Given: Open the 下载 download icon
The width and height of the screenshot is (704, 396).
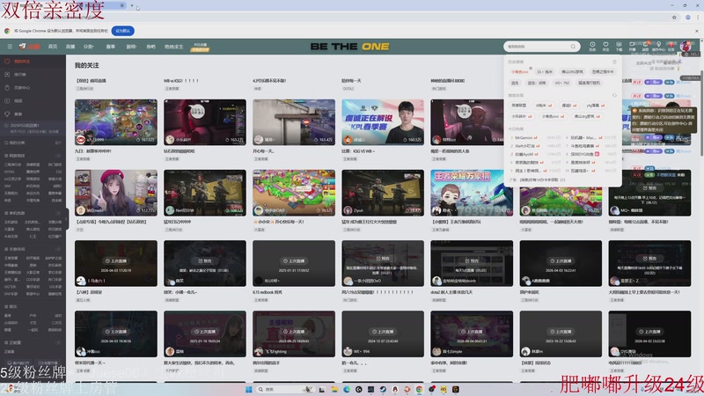Looking at the screenshot, I should click(x=619, y=46).
